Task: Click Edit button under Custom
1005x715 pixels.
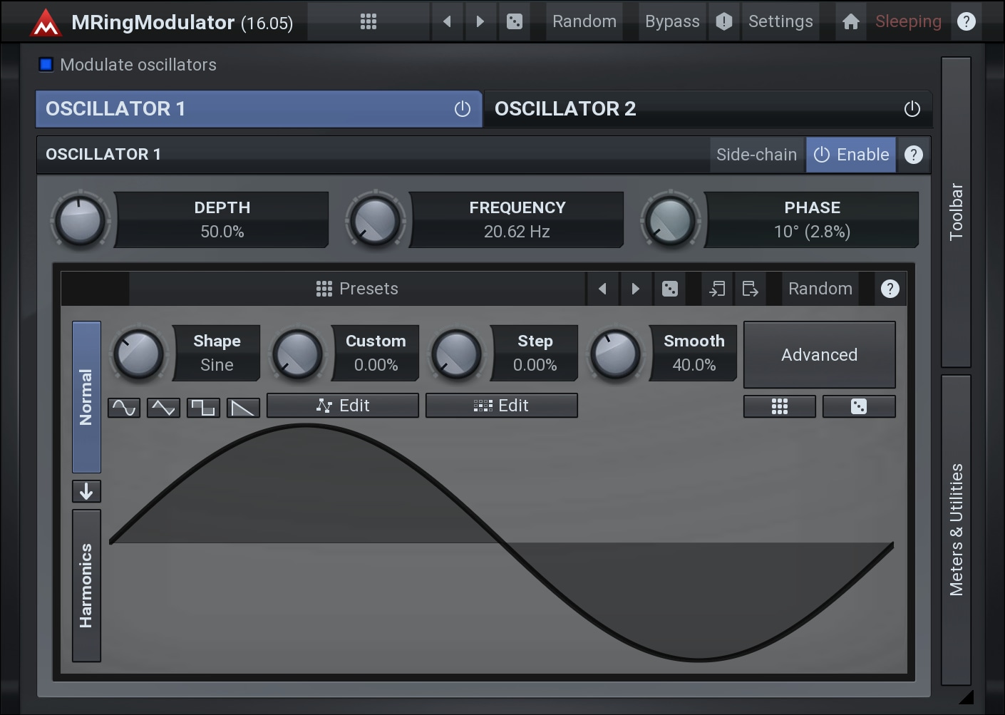Action: pos(343,406)
